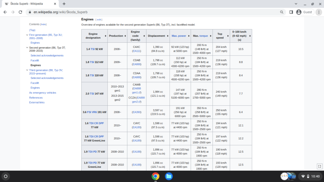
Task: Hide the Contents sidebar
Action: pyautogui.click(x=43, y=24)
